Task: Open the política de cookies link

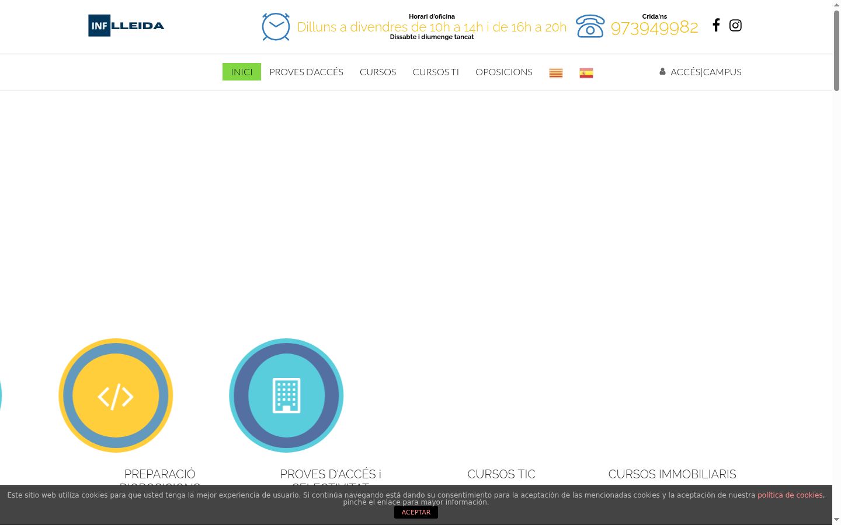Action: coord(790,495)
